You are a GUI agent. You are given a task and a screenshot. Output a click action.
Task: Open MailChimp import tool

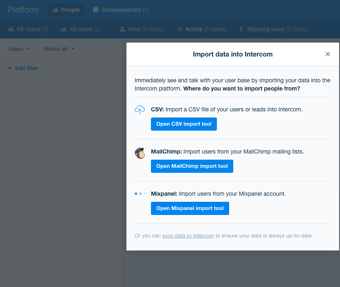tap(192, 166)
